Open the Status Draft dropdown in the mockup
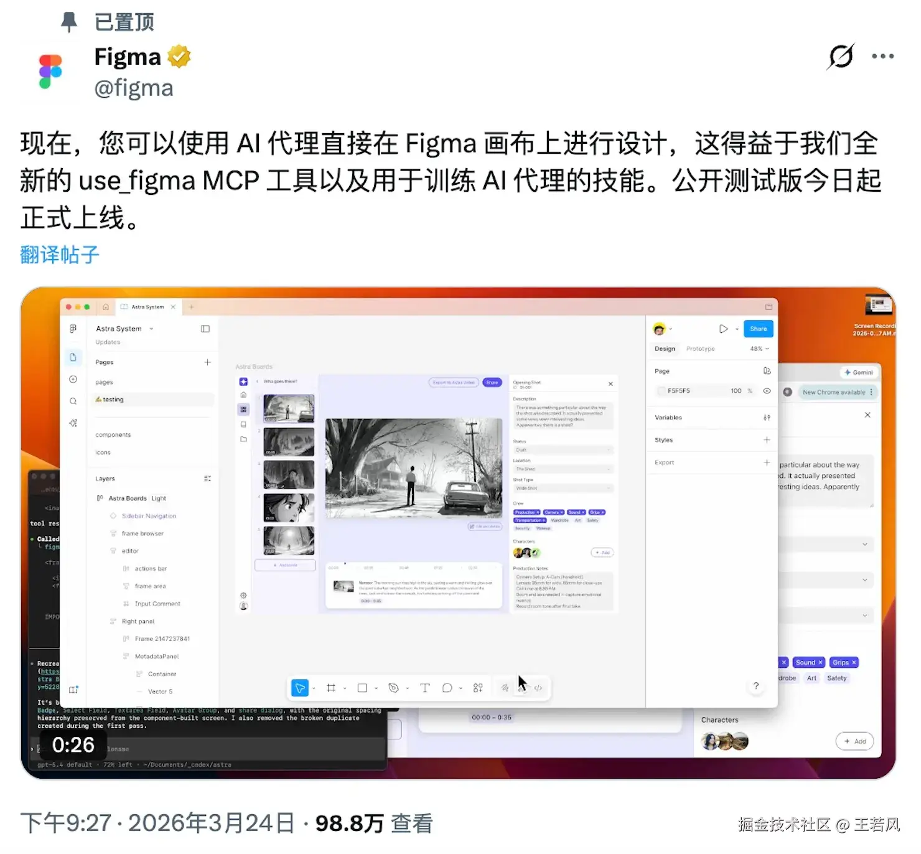The height and width of the screenshot is (854, 921). (563, 449)
